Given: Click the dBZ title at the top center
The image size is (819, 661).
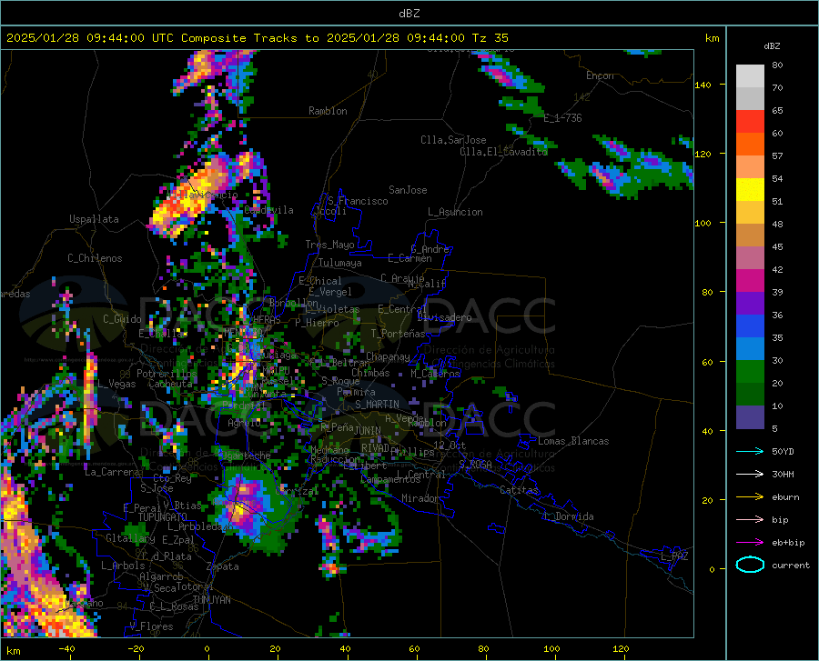Looking at the screenshot, I should 409,14.
